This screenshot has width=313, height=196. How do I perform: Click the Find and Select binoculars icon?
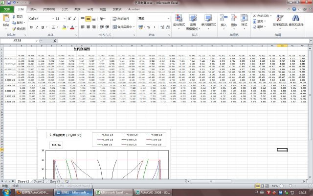pyautogui.click(x=295, y=17)
